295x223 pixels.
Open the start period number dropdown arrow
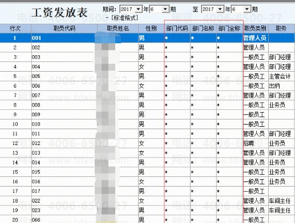pos(165,9)
